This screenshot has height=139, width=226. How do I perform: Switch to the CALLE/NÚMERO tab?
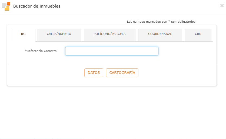point(59,34)
